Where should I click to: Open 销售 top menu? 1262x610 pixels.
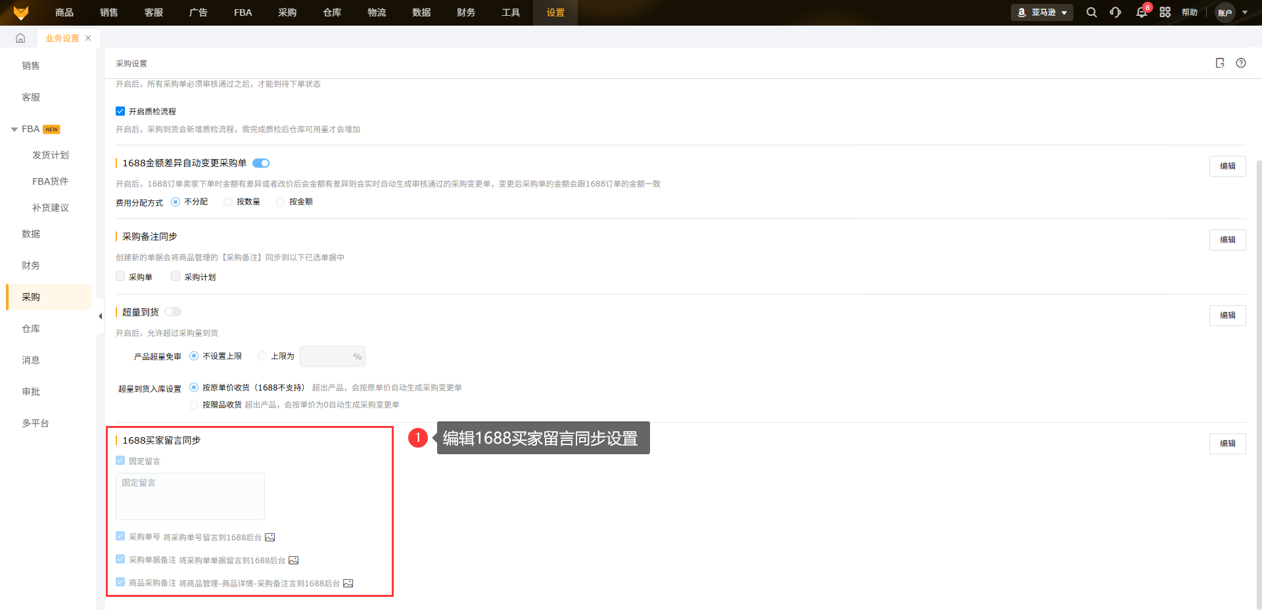click(109, 12)
